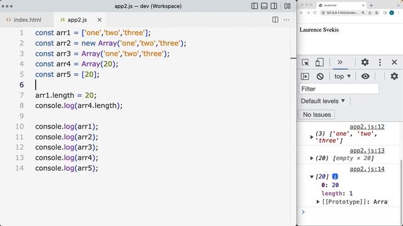403x226 pixels.
Task: Open browser profile avatar
Action: [x=392, y=13]
